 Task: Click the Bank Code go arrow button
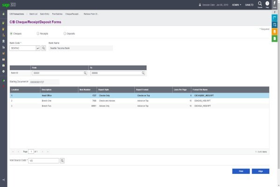pos(38,48)
